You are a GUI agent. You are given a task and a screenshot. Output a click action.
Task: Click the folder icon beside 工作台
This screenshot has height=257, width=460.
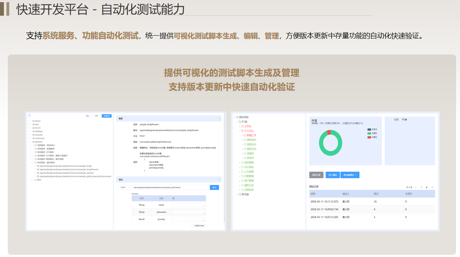[243, 126]
